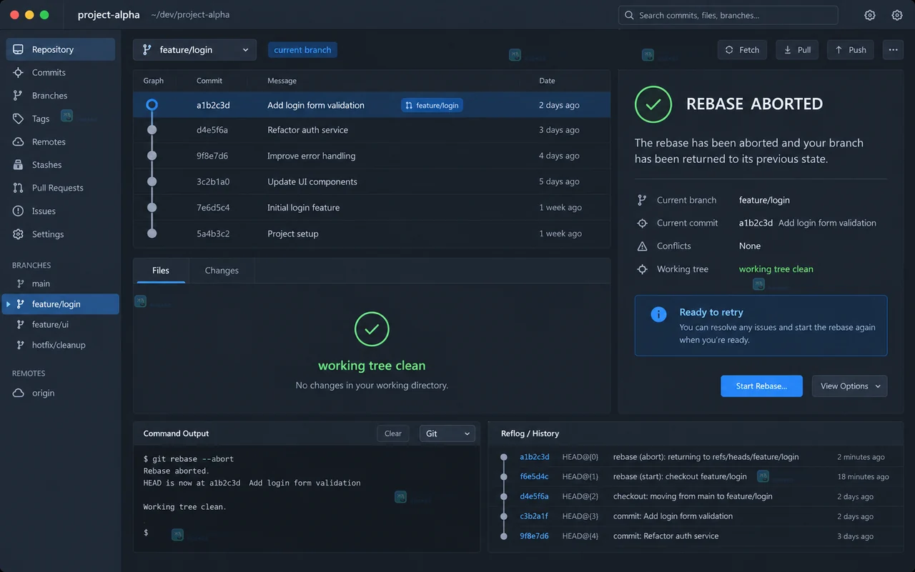Screen dimensions: 915x572
Task: Click the Current commit icon in rebase panel
Action: coord(642,223)
